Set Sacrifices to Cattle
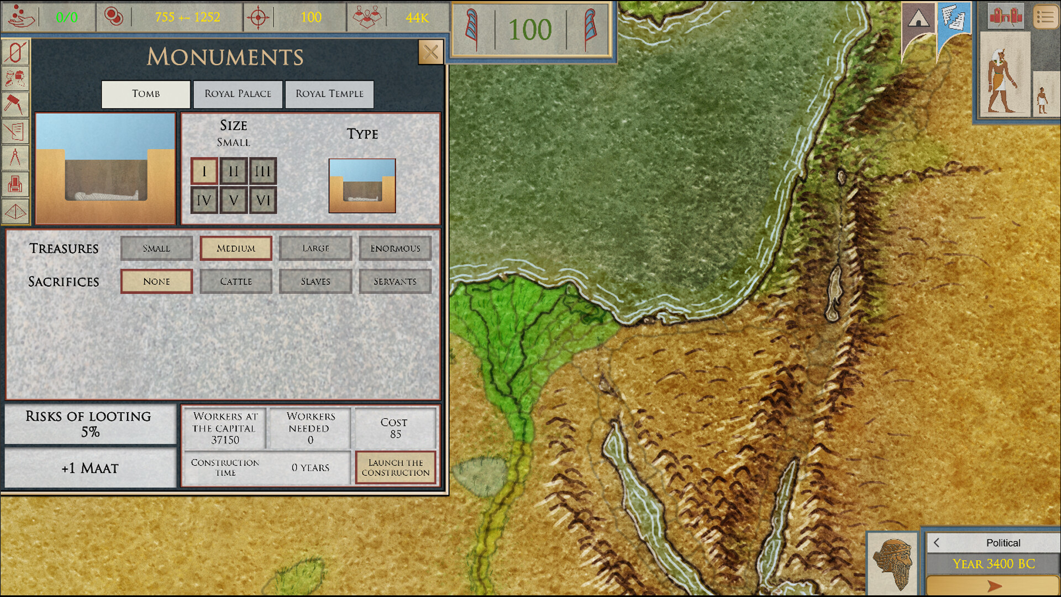The width and height of the screenshot is (1061, 597). click(x=235, y=281)
